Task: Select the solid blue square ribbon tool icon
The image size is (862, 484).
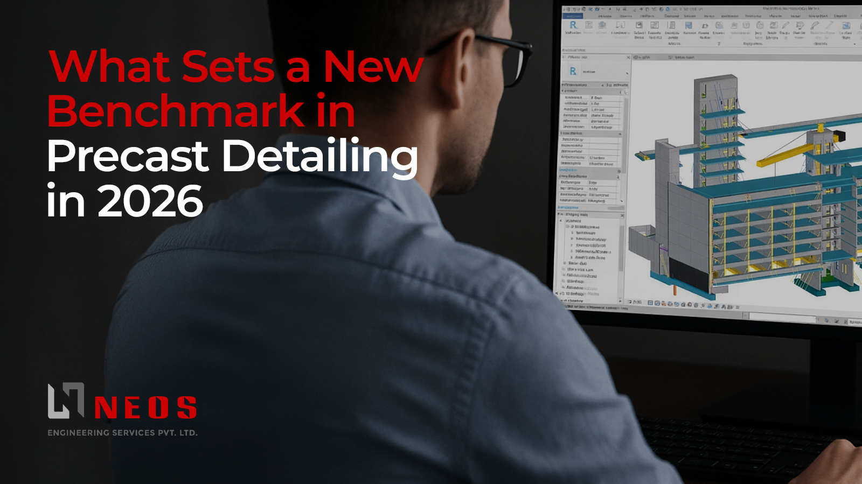Action: (688, 25)
